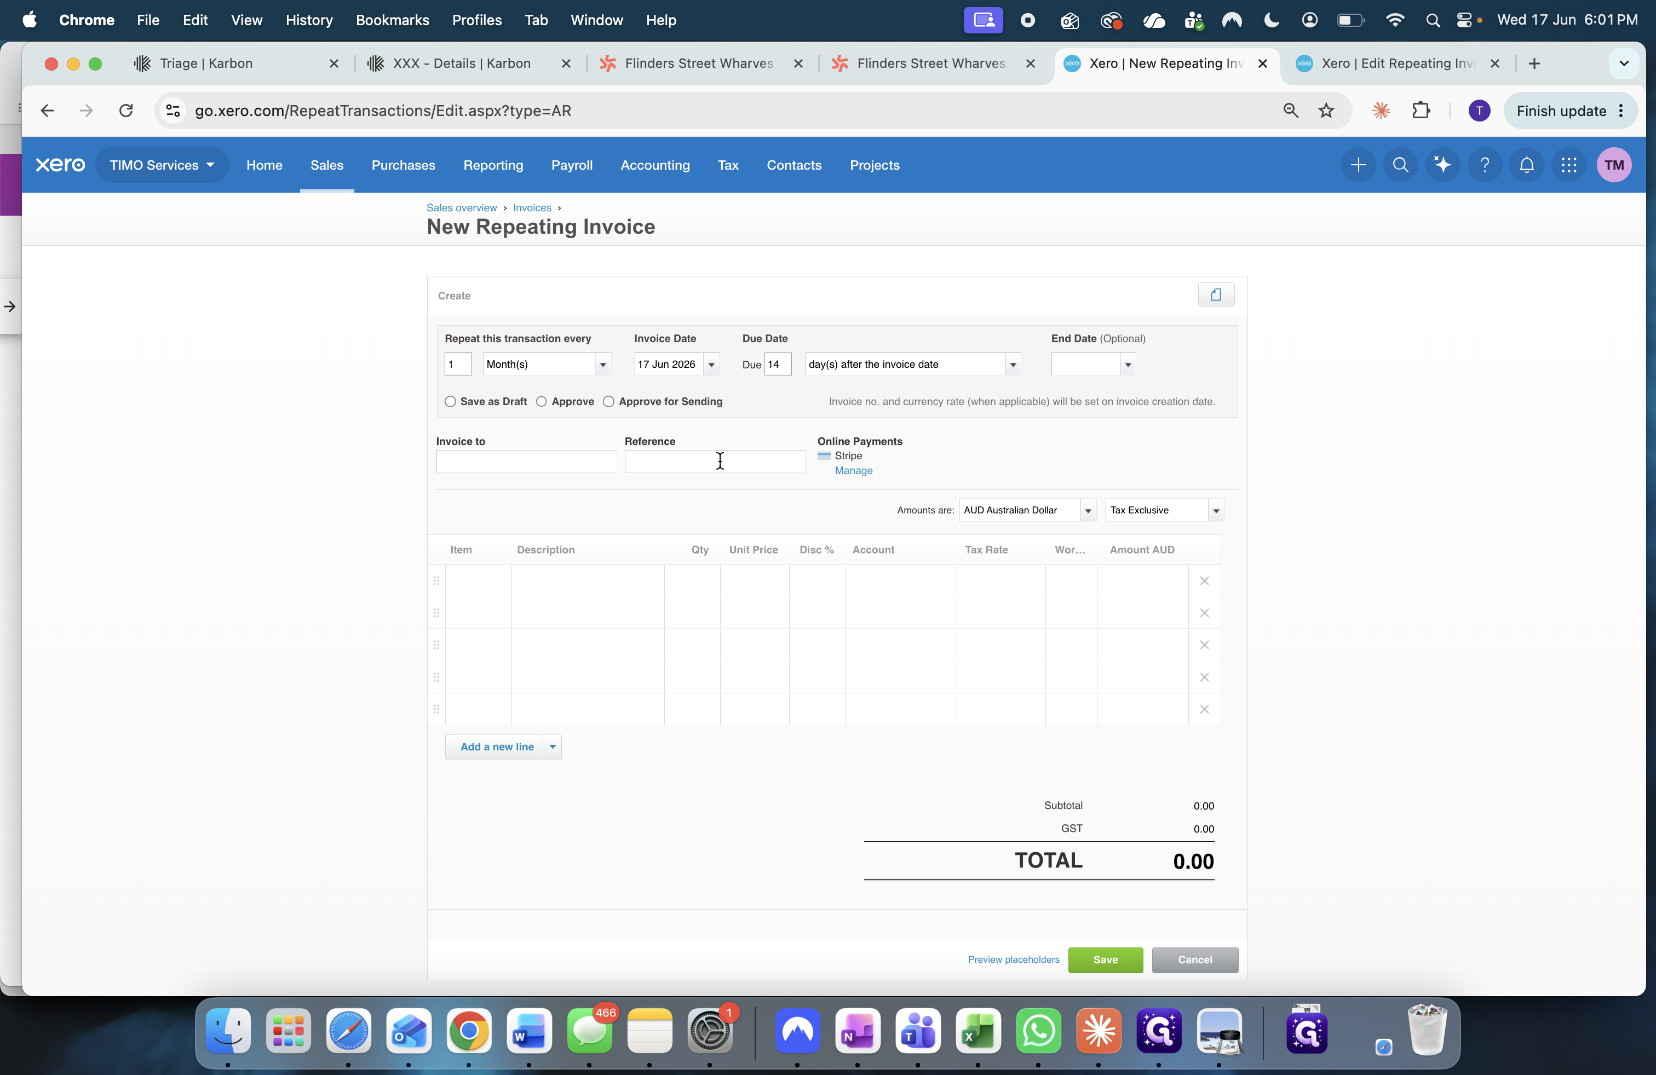Open the Chrome History menu in menu bar
This screenshot has width=1656, height=1075.
coord(309,20)
